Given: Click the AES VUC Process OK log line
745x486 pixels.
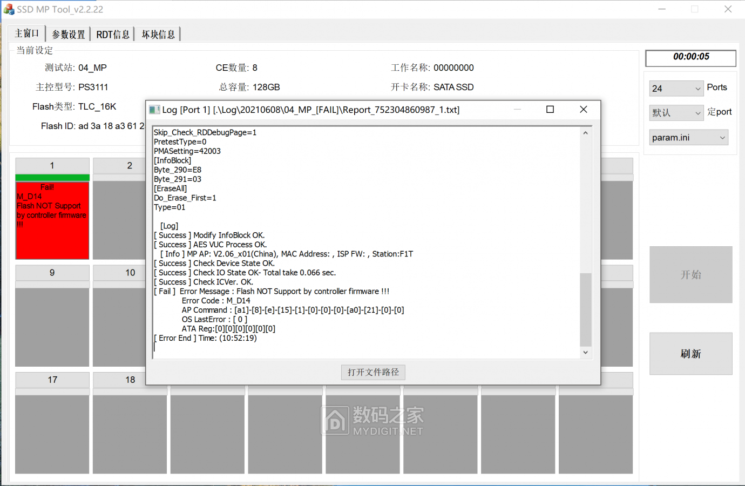Looking at the screenshot, I should 210,245.
